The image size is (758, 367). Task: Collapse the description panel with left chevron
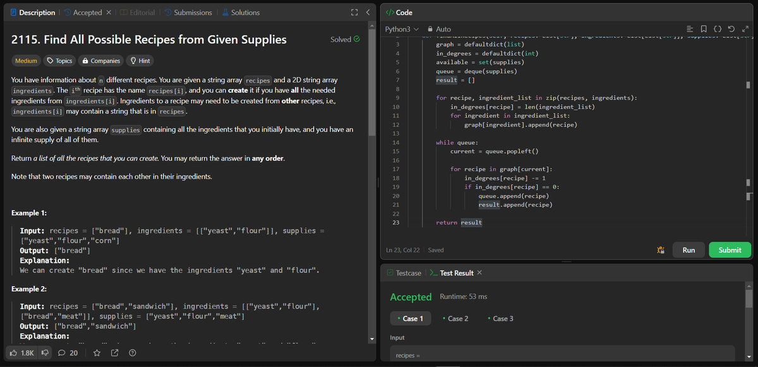(x=368, y=13)
